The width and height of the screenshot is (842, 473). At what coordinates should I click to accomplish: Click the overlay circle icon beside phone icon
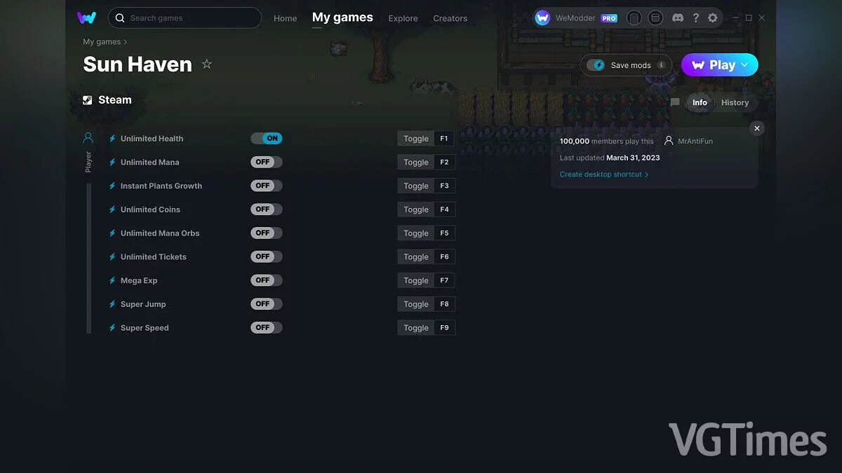pyautogui.click(x=655, y=18)
